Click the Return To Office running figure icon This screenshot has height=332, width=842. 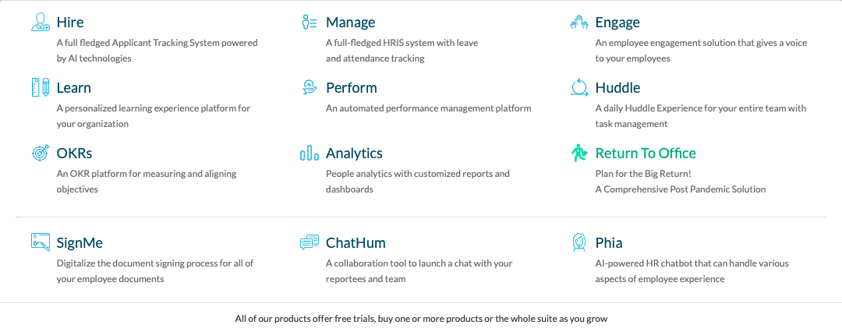click(x=578, y=153)
